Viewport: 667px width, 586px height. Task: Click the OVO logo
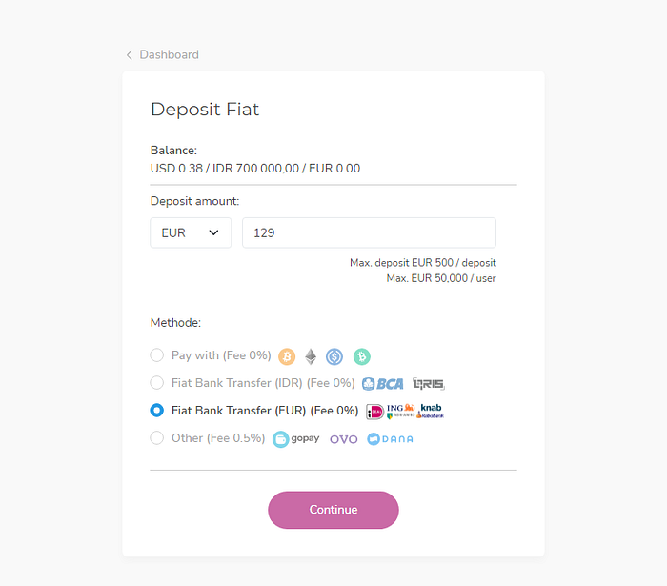(x=343, y=439)
